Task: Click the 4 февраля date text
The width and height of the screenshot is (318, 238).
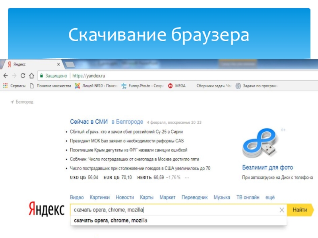Action: point(174,123)
